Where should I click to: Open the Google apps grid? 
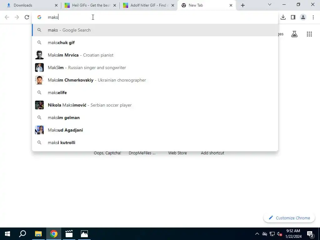click(x=309, y=34)
